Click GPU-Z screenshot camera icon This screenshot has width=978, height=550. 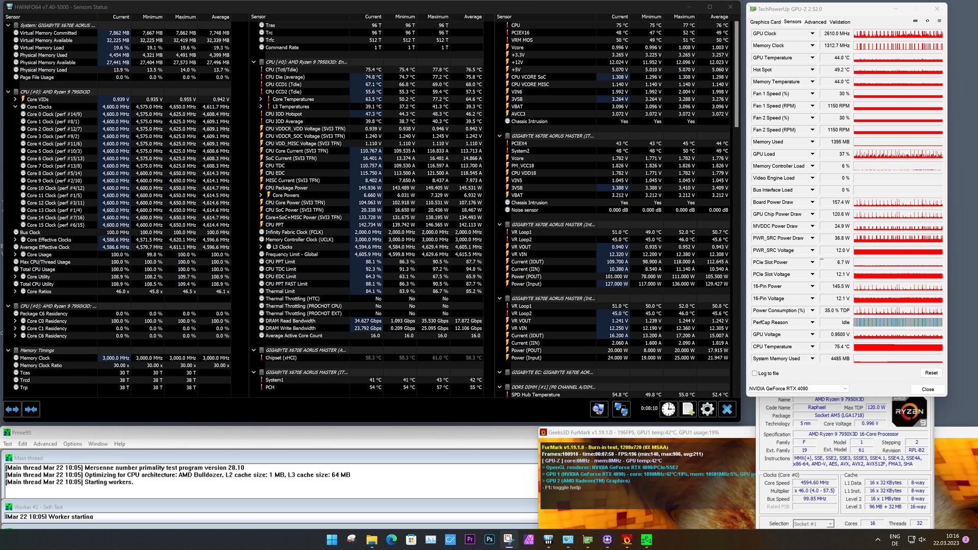click(915, 21)
